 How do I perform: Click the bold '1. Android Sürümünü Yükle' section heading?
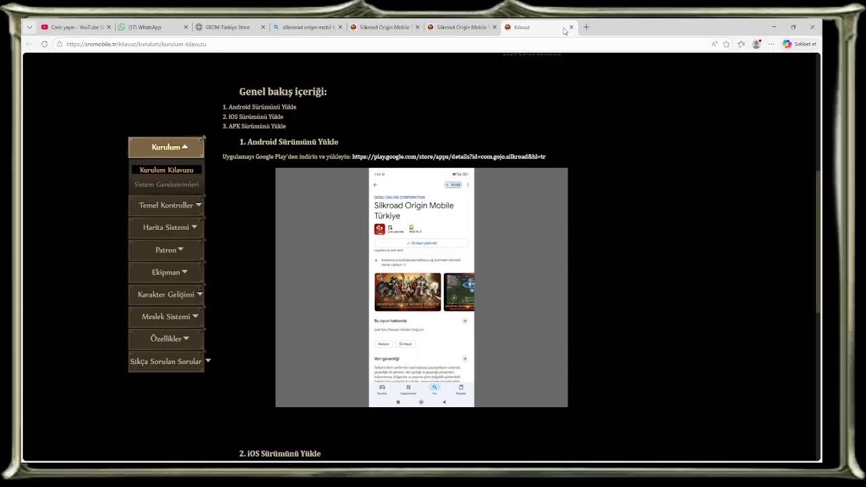289,142
